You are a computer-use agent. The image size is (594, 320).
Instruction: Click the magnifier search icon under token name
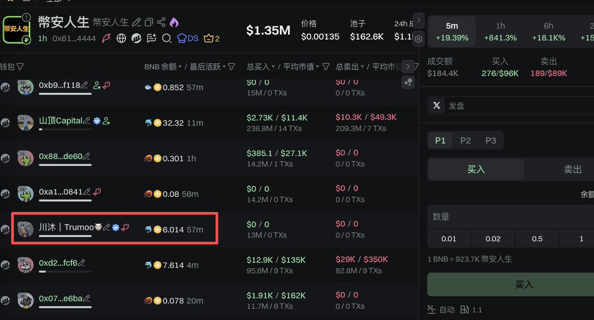tap(167, 38)
